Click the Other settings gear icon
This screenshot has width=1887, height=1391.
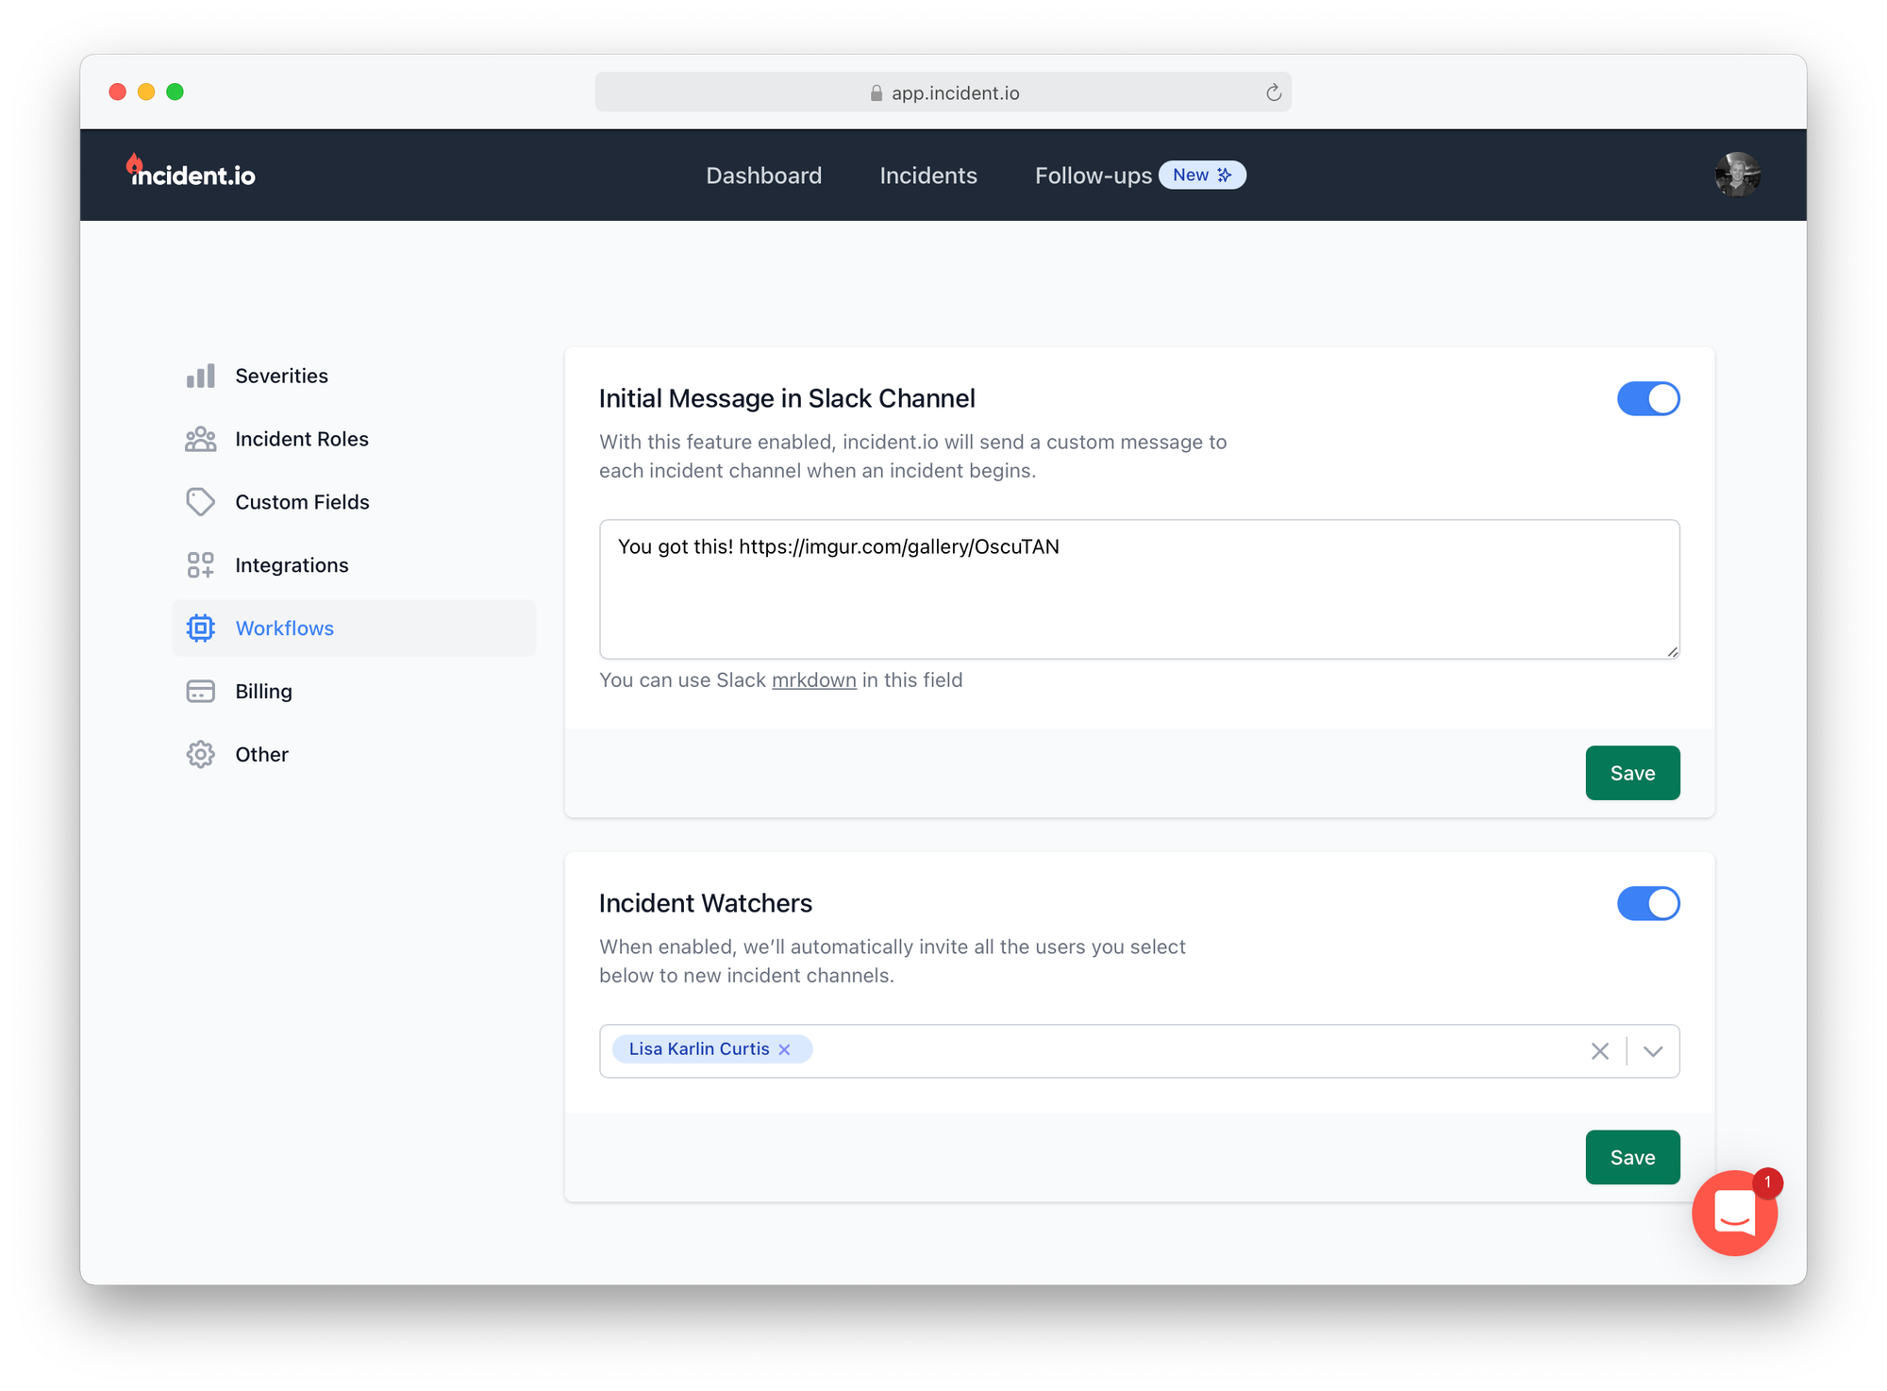click(200, 755)
